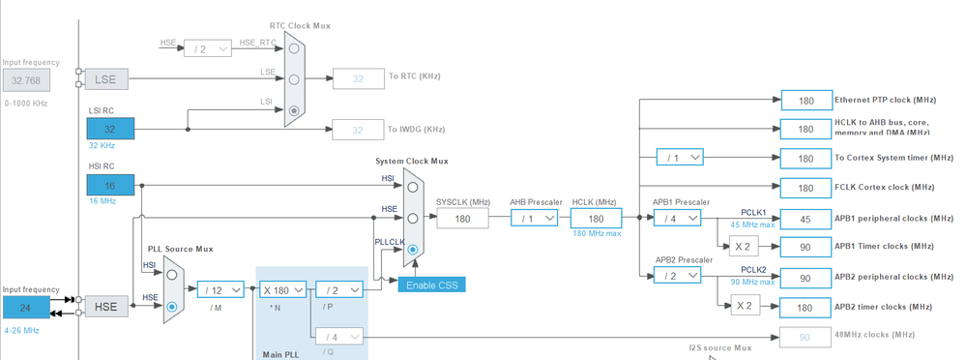Viewport: 966px width, 360px height.
Task: Click the PCLK1 label
Action: (753, 212)
